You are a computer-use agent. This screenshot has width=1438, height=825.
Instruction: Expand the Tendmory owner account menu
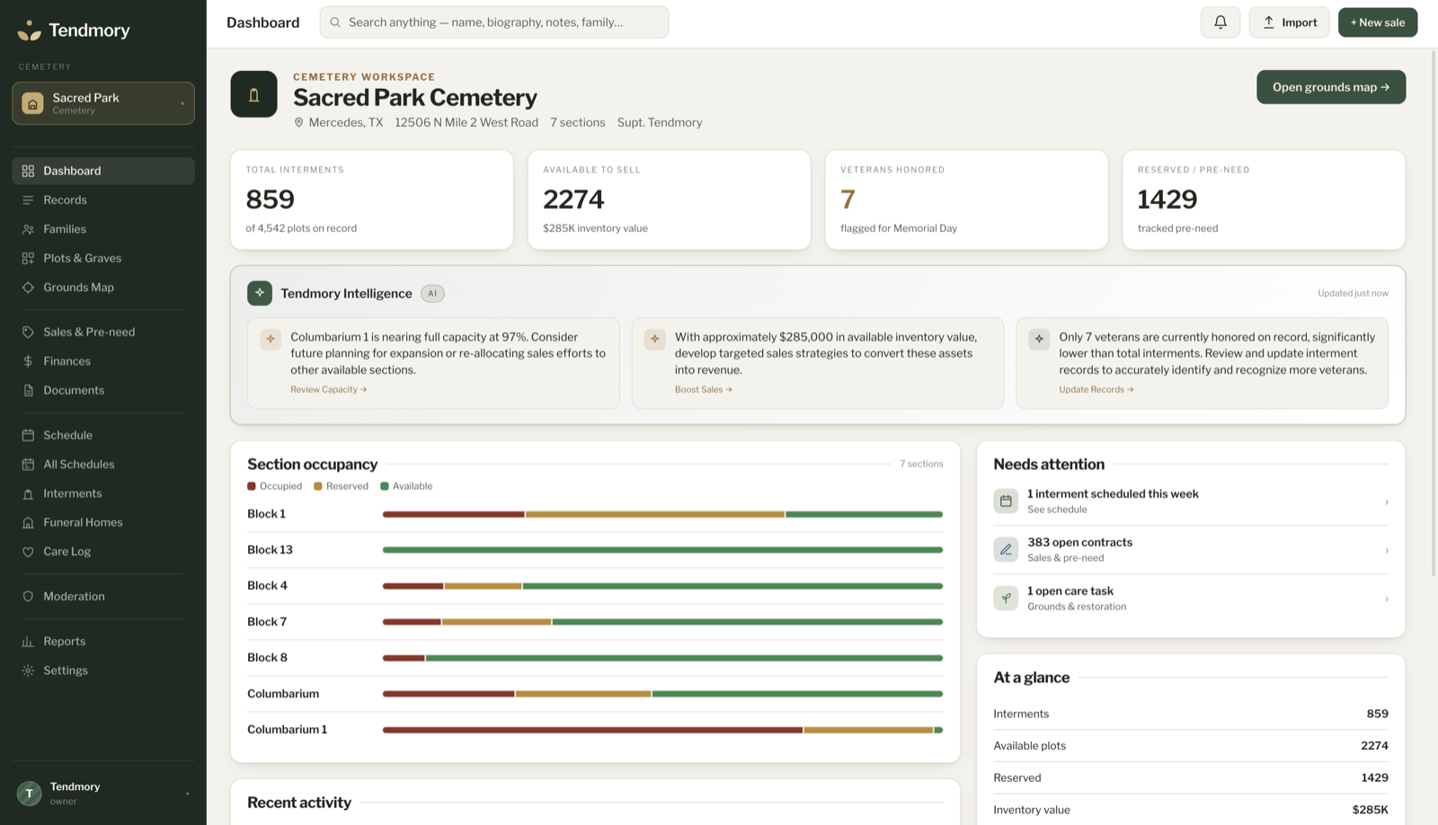[x=103, y=794]
